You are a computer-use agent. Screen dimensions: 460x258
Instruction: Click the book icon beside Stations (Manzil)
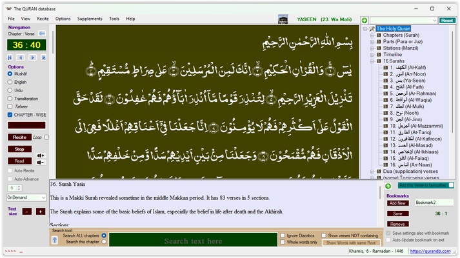379,48
